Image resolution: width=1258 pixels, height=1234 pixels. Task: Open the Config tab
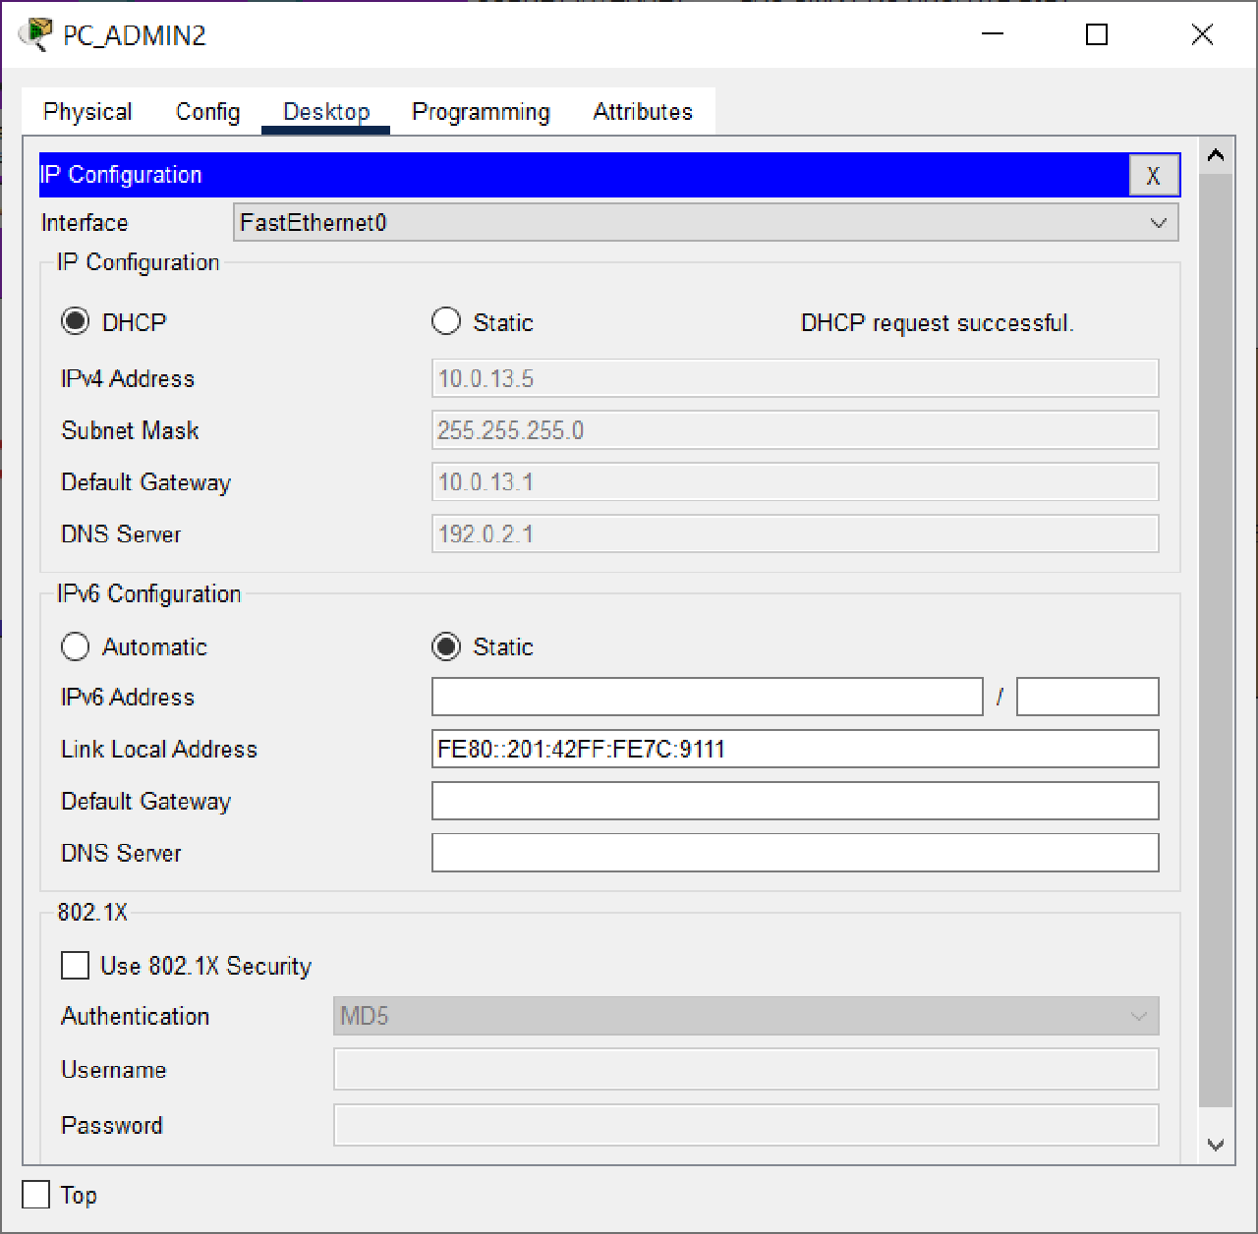pyautogui.click(x=206, y=111)
